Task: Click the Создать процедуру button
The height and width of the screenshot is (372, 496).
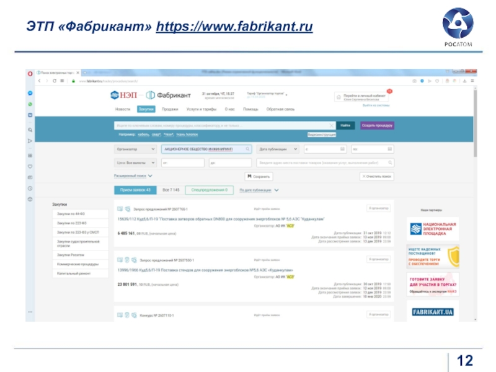Action: tap(377, 126)
